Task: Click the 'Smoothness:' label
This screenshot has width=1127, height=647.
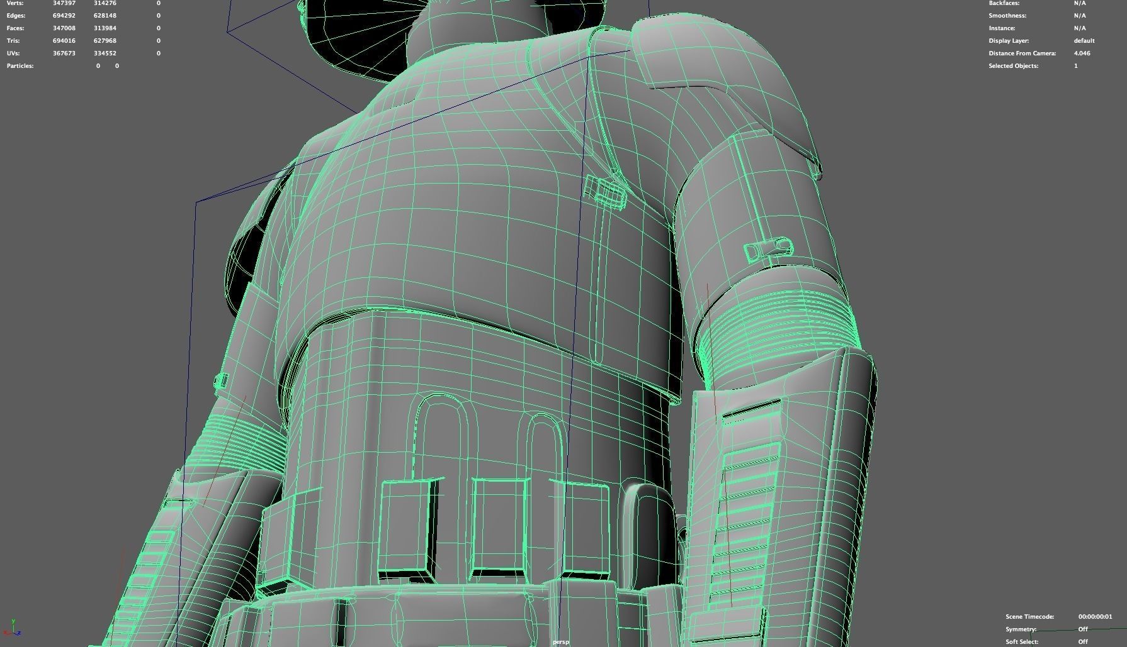Action: 1007,16
